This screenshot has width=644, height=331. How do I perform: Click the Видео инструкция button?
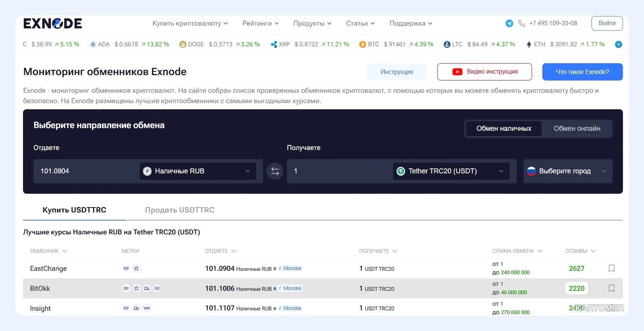[484, 72]
